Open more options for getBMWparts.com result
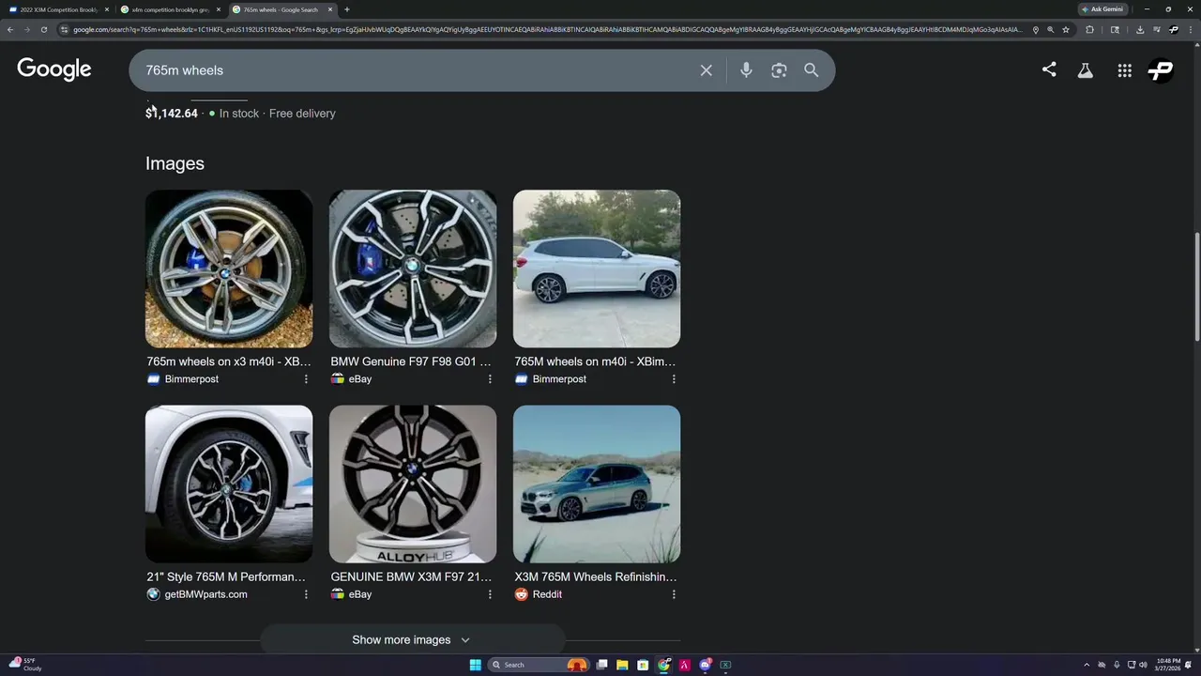 point(306,594)
